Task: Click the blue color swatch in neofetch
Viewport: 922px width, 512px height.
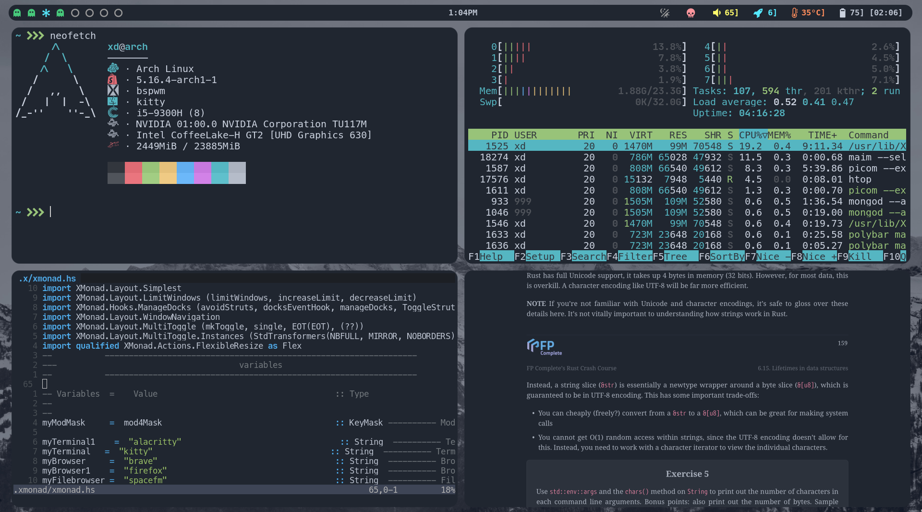Action: [x=185, y=173]
